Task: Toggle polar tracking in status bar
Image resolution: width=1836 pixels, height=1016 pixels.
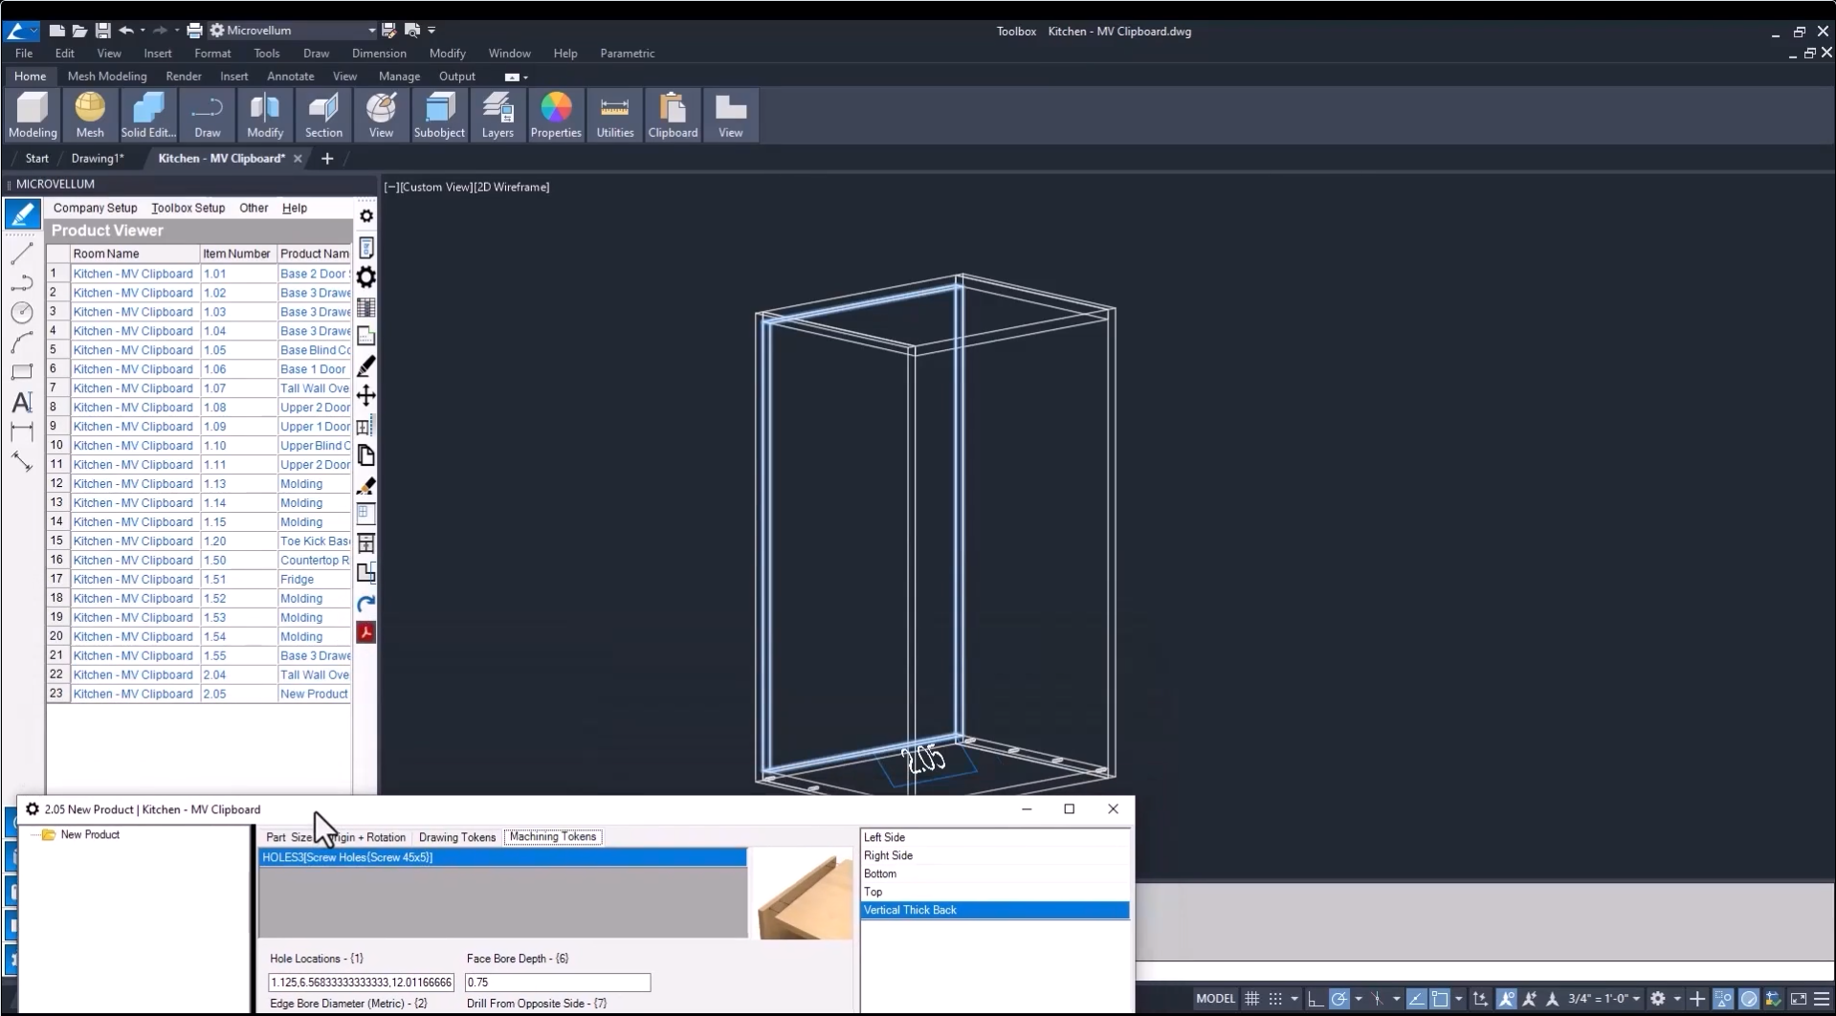Action: [1338, 999]
